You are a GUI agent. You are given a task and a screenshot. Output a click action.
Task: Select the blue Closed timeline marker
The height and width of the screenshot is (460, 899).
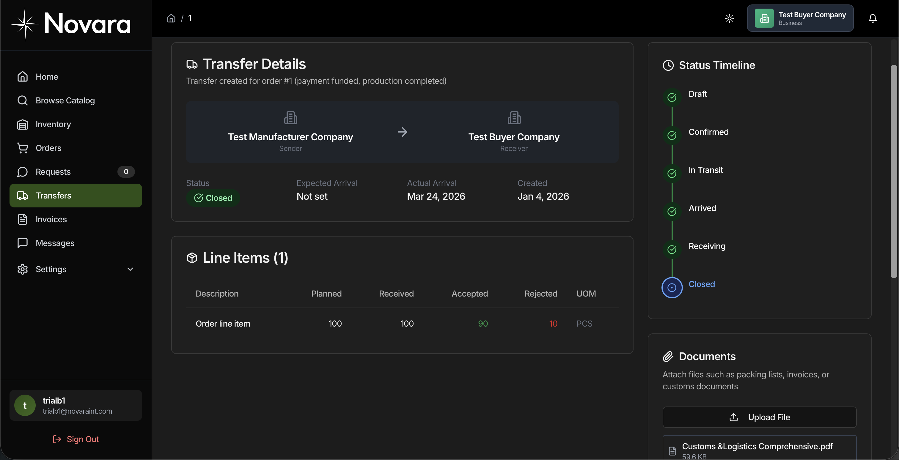point(672,287)
